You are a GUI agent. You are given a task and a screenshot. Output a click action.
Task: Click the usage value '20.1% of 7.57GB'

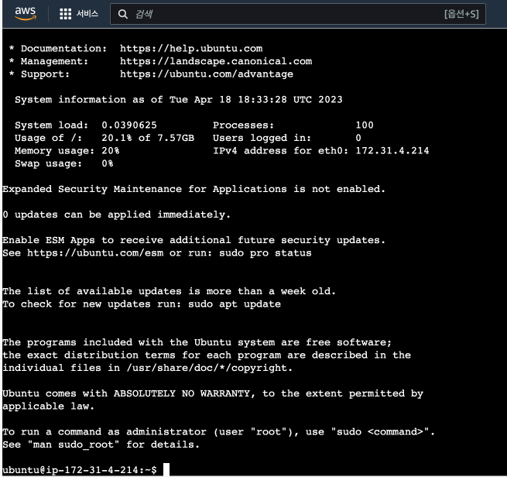(x=148, y=138)
